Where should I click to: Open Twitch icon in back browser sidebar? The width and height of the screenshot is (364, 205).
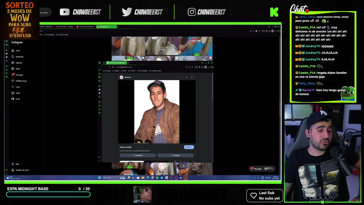pos(7,57)
